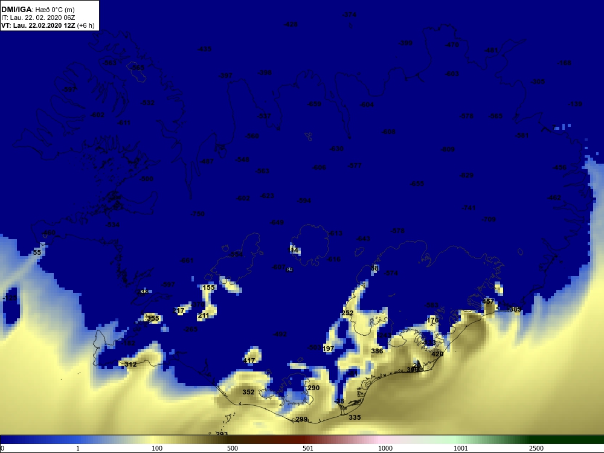Click the map value '-630'
The width and height of the screenshot is (604, 453).
(x=336, y=149)
